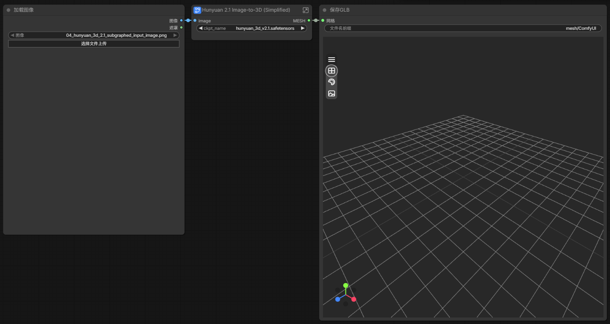Screen dimensions: 610x324
Task: Click the red X axis gizmo dot
Action: 354,299
